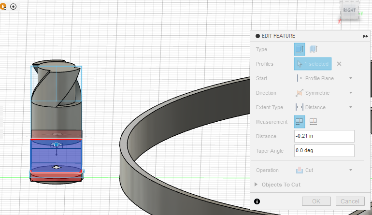This screenshot has height=215, width=372.
Task: Click the Profile Plane start icon
Action: click(x=299, y=78)
